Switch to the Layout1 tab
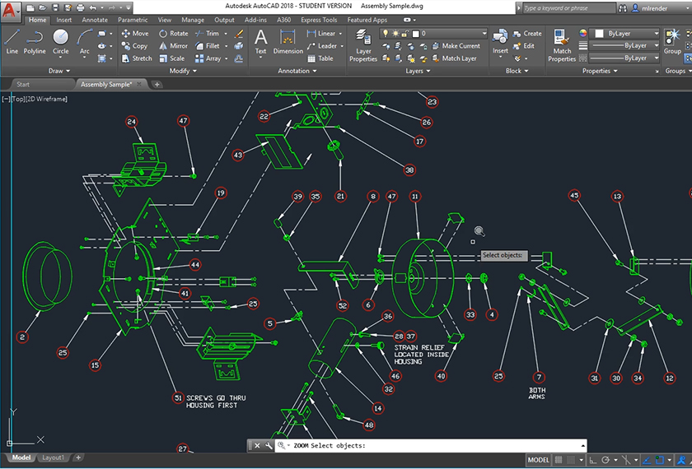The image size is (692, 469). click(54, 457)
